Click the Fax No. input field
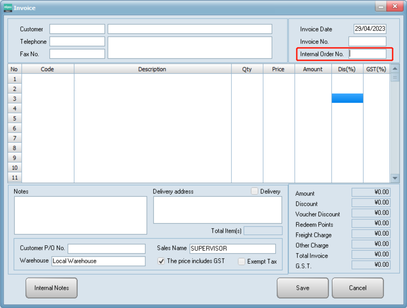 click(x=77, y=54)
